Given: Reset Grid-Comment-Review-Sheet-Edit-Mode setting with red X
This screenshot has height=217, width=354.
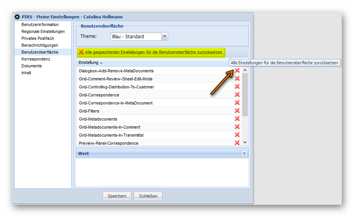Looking at the screenshot, I should [237, 78].
